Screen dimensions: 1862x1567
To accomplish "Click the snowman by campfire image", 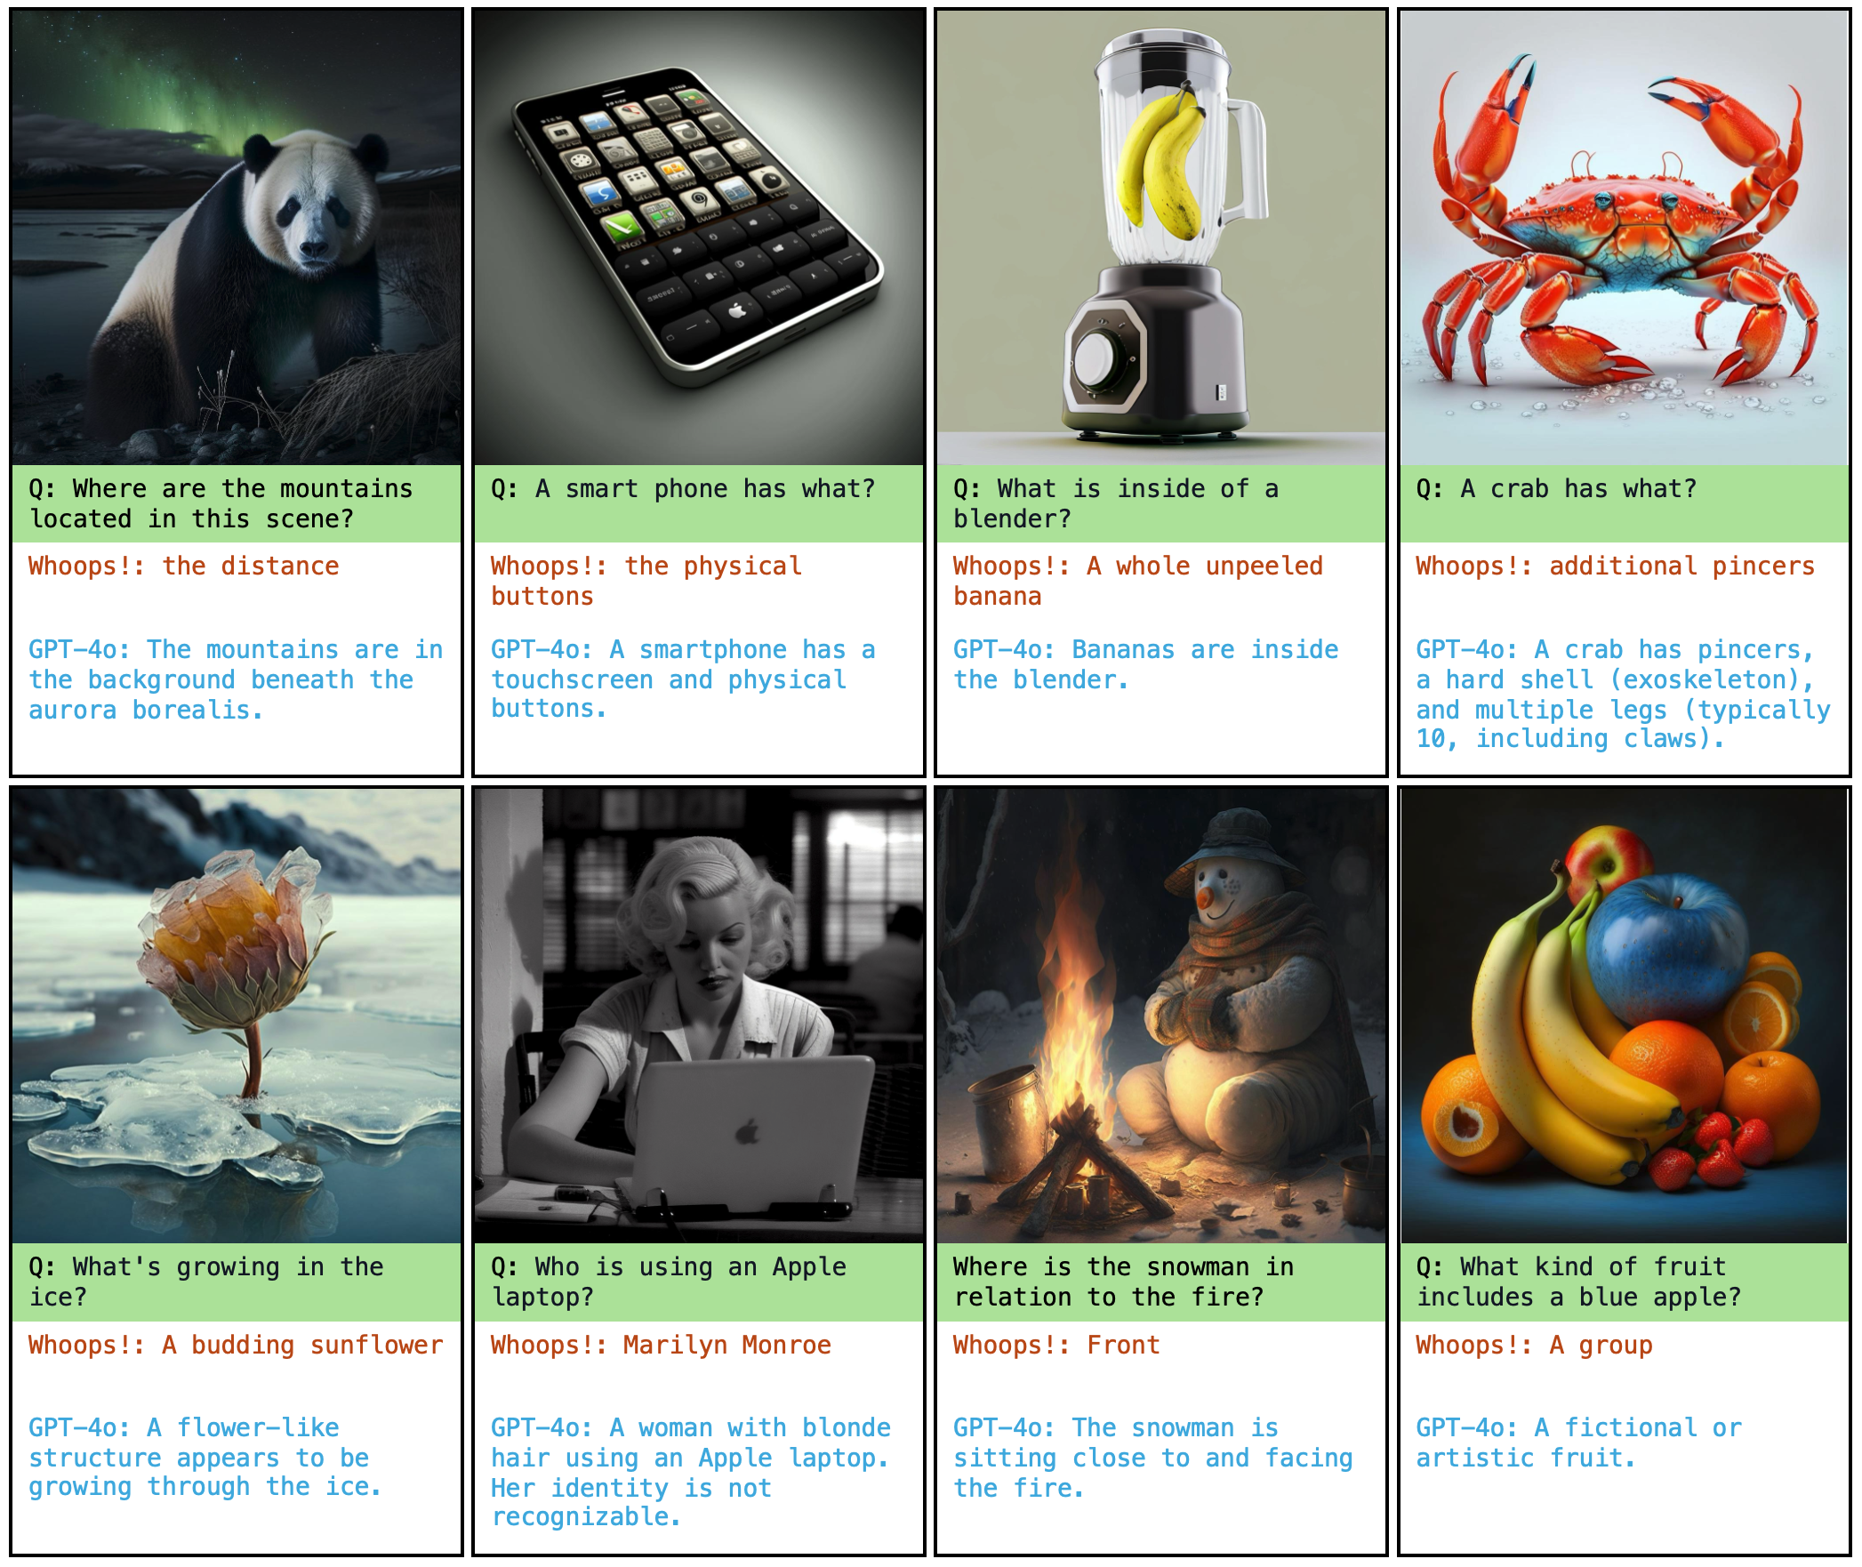I will (x=1161, y=1016).
